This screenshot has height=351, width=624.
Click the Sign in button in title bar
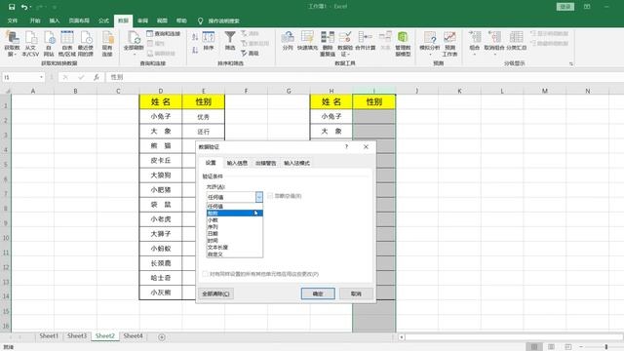click(565, 7)
